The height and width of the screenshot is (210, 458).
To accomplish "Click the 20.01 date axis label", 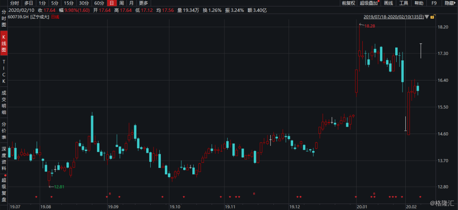I will point(362,207).
